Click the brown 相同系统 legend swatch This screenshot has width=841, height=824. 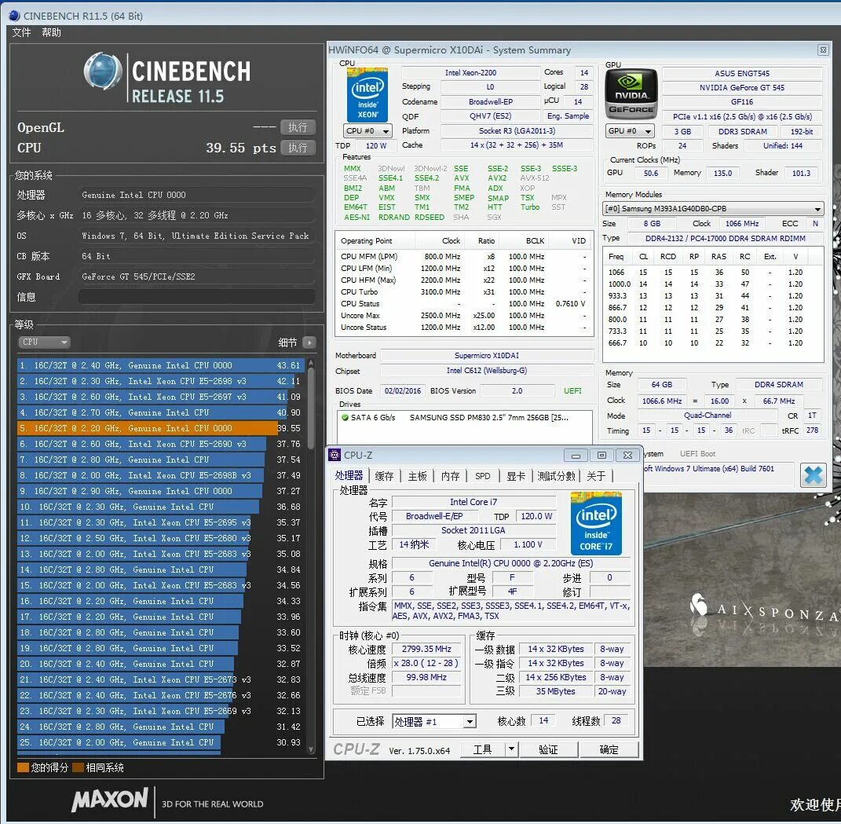point(78,767)
